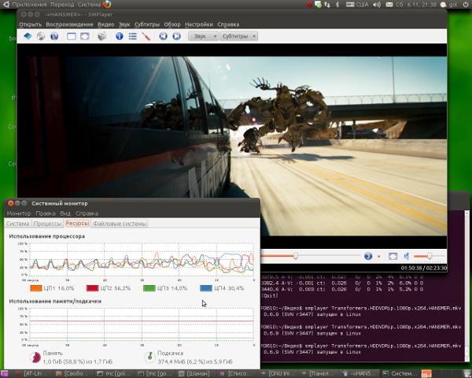The image size is (472, 378).
Task: Open the Bluetooth indicator in top panel
Action: tap(337, 5)
